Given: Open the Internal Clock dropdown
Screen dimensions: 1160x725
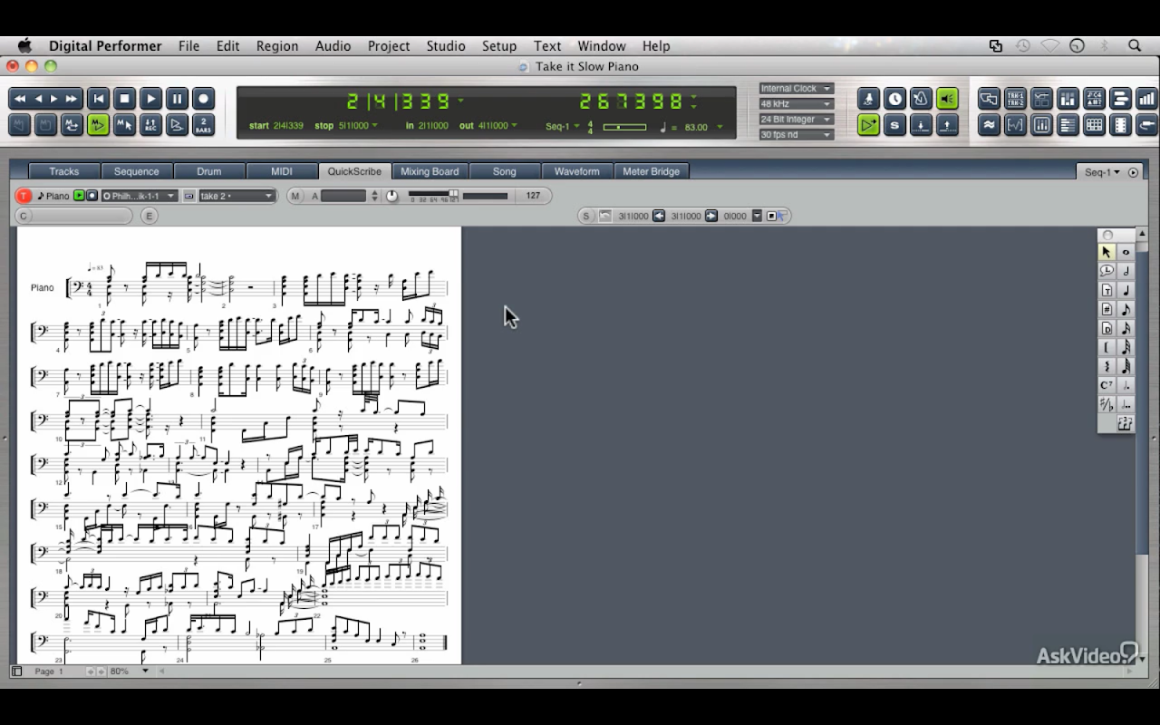Looking at the screenshot, I should pos(797,89).
